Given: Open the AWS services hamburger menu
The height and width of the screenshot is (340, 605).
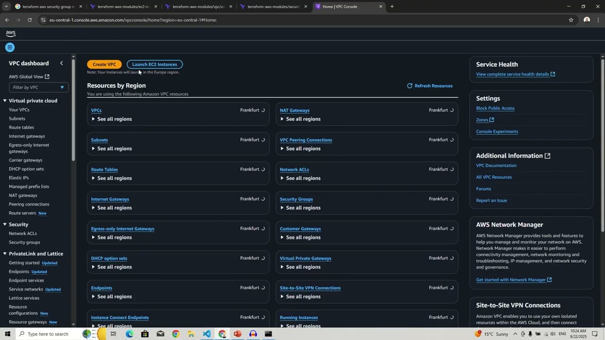Looking at the screenshot, I should click(9, 47).
